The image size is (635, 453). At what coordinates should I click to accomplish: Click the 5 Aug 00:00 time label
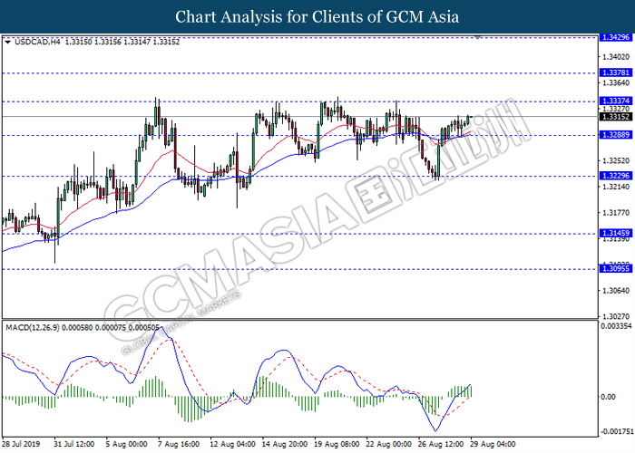[126, 444]
